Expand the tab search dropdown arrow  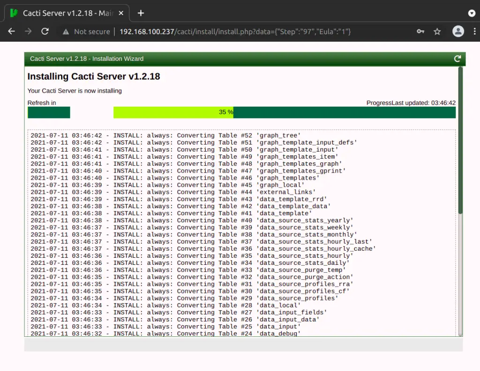(472, 13)
